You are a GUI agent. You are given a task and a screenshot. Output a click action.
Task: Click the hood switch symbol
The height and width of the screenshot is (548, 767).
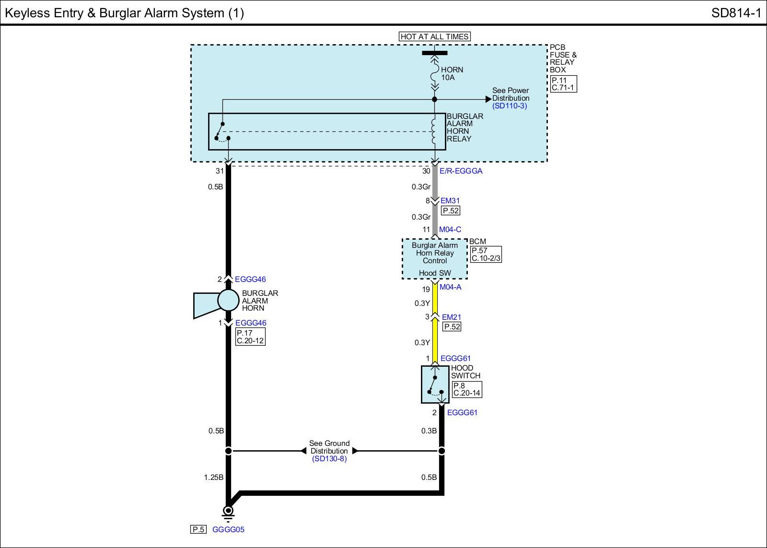pyautogui.click(x=435, y=385)
